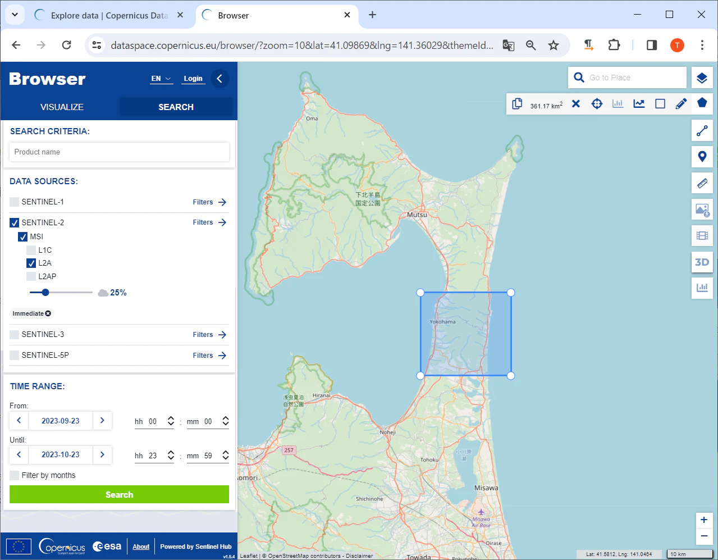Open the histogram chart tool

(618, 104)
